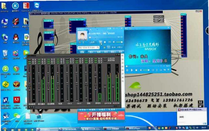This screenshot has height=131, width=209.
Task: Toggle the top green button above 麦克风 channel
Action: pos(96,59)
